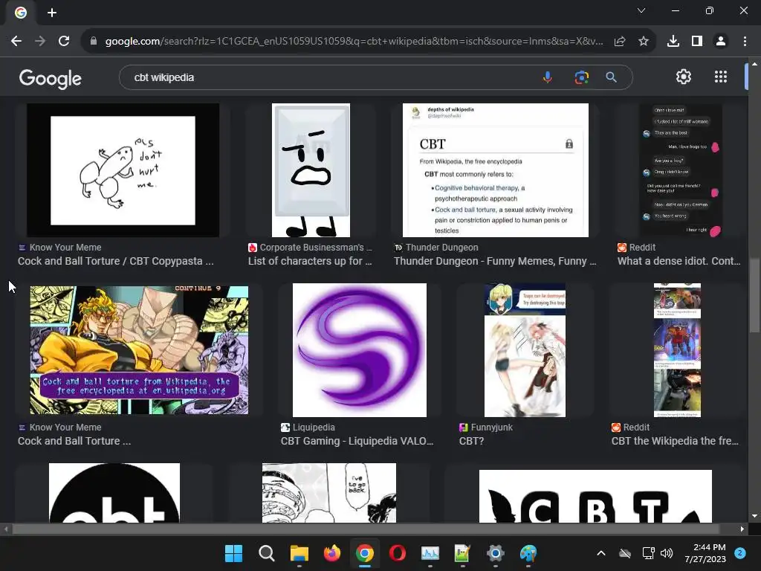Open Google quick settings gear
This screenshot has width=761, height=571.
[684, 77]
